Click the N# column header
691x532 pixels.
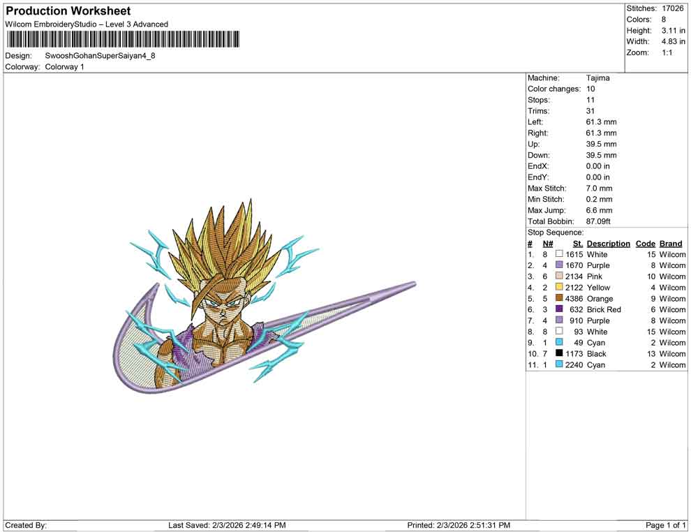tap(548, 244)
